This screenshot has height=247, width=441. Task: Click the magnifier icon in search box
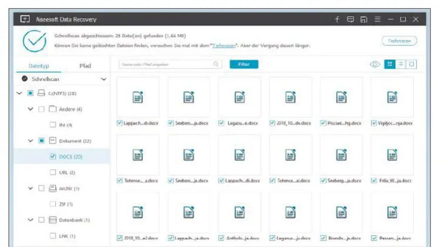pos(216,65)
